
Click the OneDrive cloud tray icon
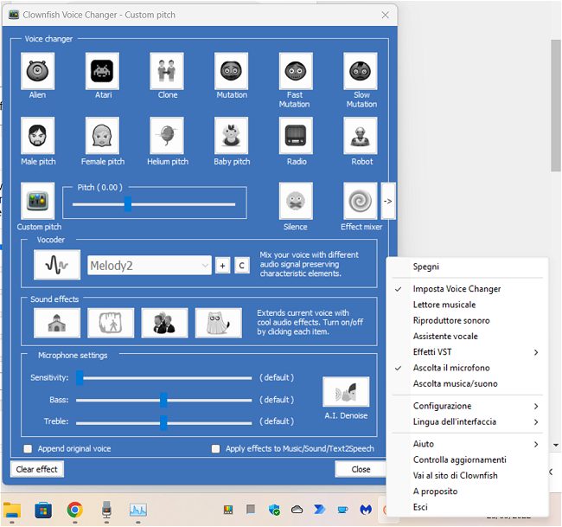(297, 510)
